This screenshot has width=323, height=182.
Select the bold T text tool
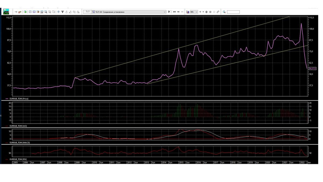[x=62, y=12]
